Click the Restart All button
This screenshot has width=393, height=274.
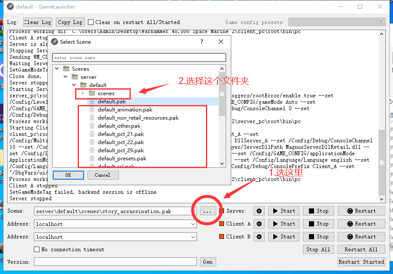coord(361,250)
